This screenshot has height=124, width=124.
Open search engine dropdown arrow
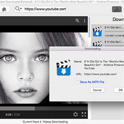tap(21, 9)
